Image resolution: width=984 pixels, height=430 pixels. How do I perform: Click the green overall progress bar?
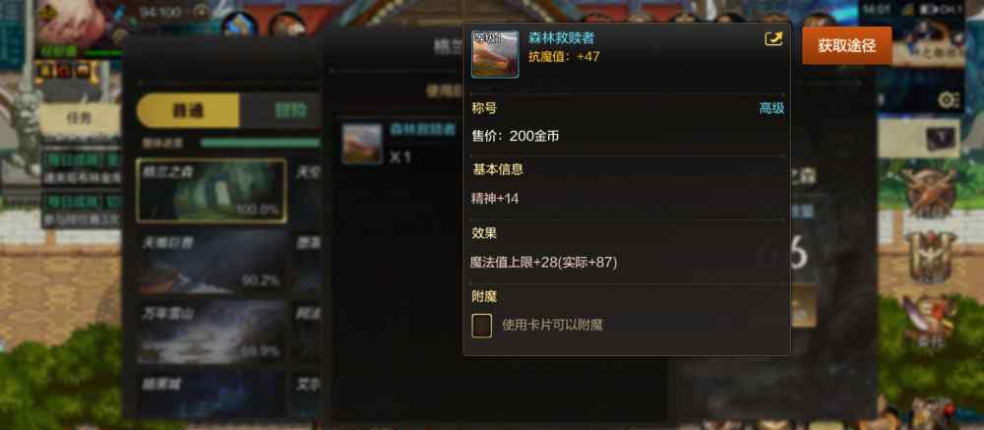click(261, 143)
